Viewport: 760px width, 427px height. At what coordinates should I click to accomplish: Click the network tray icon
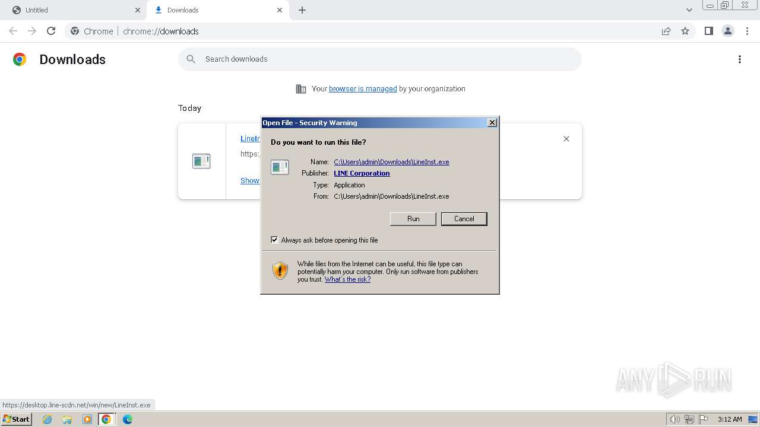(689, 419)
